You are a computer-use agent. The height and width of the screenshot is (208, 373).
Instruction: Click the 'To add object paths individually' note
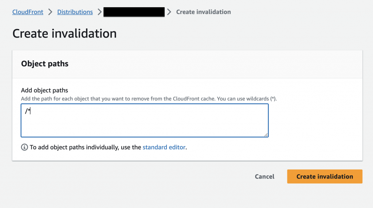(85, 148)
